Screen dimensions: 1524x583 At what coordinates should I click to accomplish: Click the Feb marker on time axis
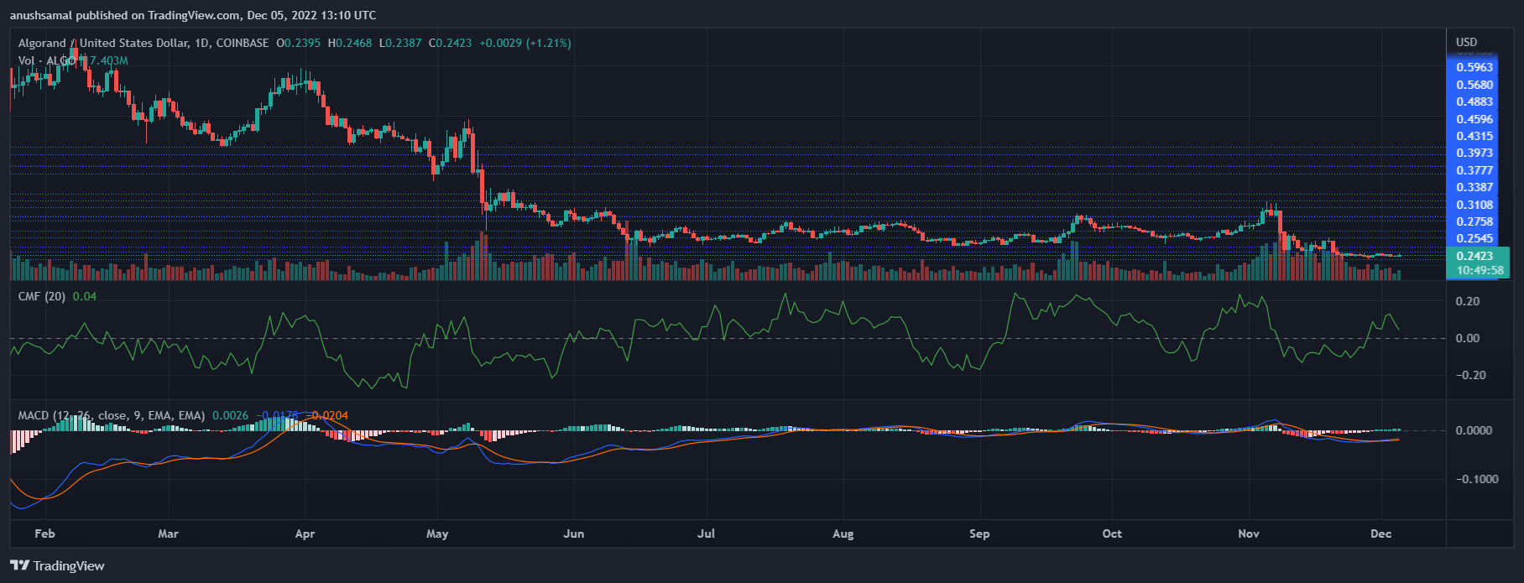tap(44, 534)
